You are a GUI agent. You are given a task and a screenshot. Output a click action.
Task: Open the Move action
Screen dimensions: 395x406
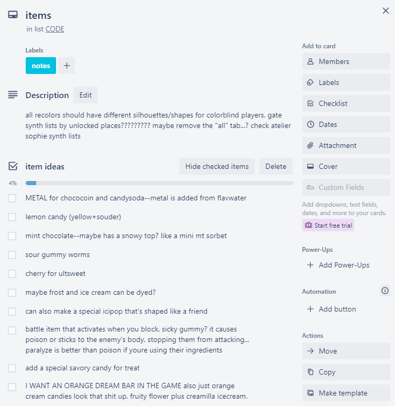pos(346,351)
